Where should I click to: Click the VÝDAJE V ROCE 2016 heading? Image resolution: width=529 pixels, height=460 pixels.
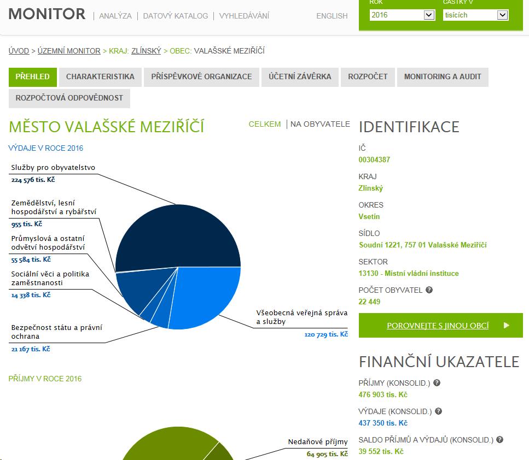(x=45, y=148)
